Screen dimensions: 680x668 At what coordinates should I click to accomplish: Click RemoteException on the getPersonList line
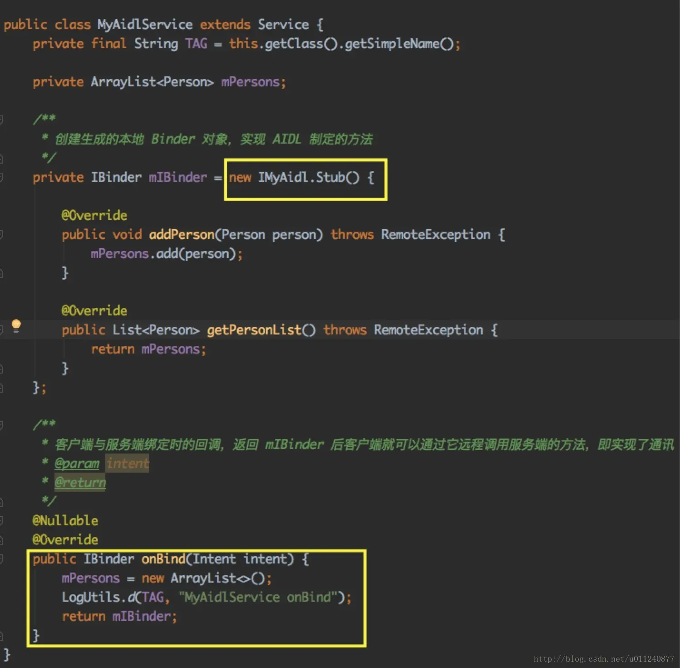429,330
